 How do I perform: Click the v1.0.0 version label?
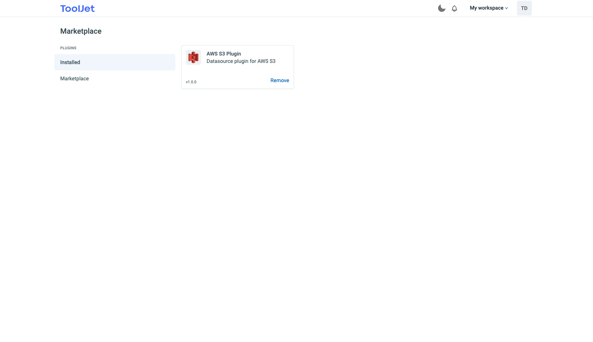point(191,82)
